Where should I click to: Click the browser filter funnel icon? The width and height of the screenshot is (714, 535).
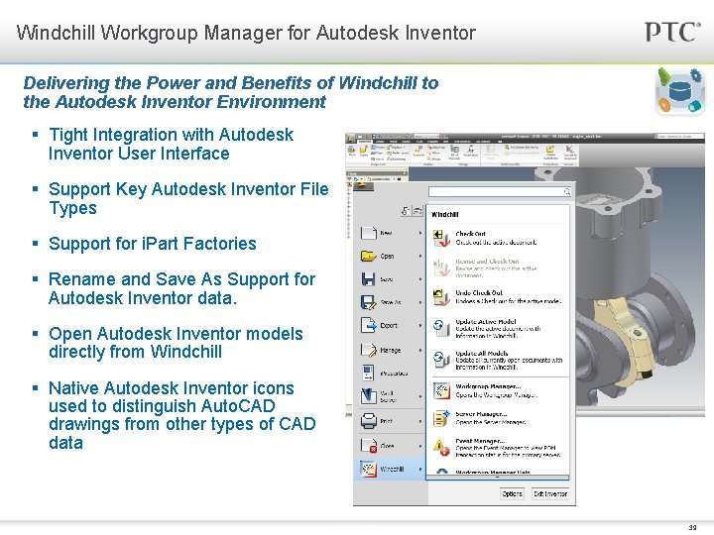[x=349, y=178]
